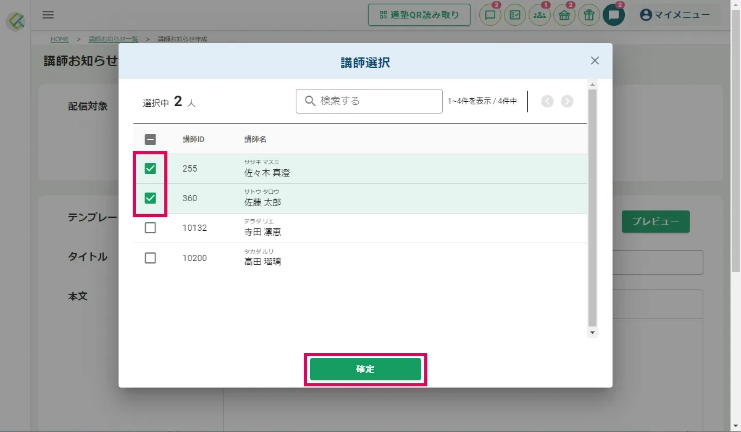Viewport: 741px width, 432px height.
Task: Check the instructor 10200 高田 瑠璃 checkbox
Action: click(x=150, y=258)
